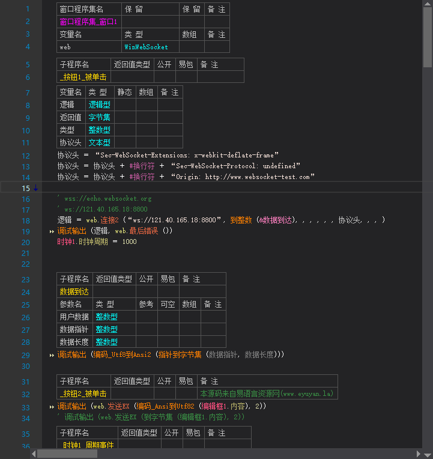Click the Sec-WebSocket-Protocol string on line 13
This screenshot has height=459, width=433.
[x=236, y=166]
